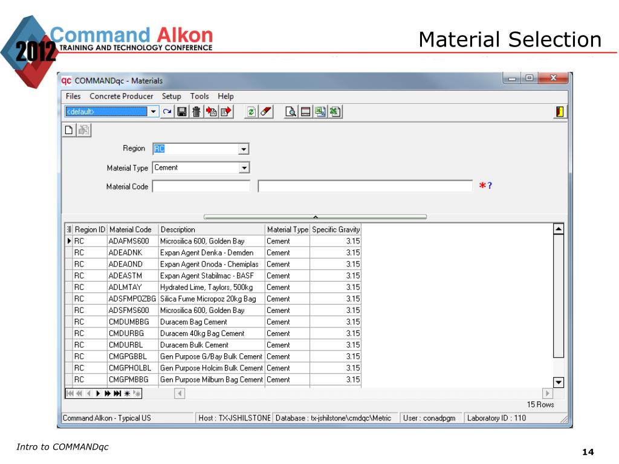Click the blue question mark help icon
The image size is (619, 464).
pyautogui.click(x=490, y=185)
